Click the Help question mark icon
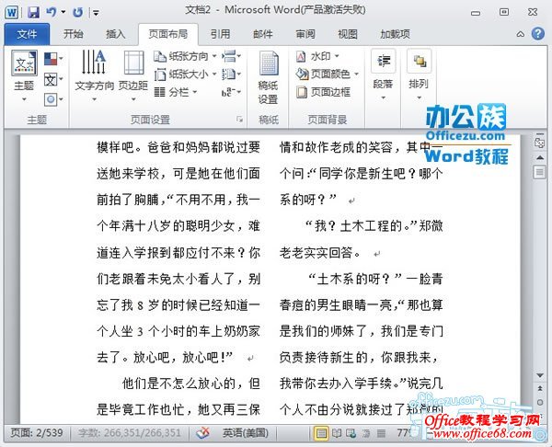Image resolution: width=552 pixels, height=447 pixels. [x=538, y=34]
